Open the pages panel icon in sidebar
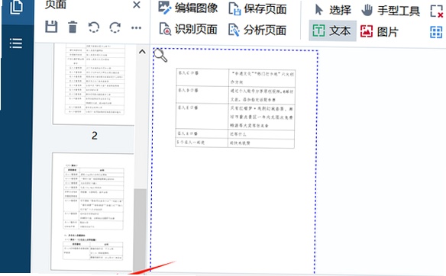Image resolution: width=446 pixels, height=276 pixels. pyautogui.click(x=16, y=7)
